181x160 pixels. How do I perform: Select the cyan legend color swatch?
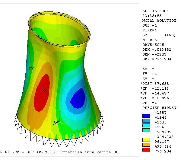point(145,125)
